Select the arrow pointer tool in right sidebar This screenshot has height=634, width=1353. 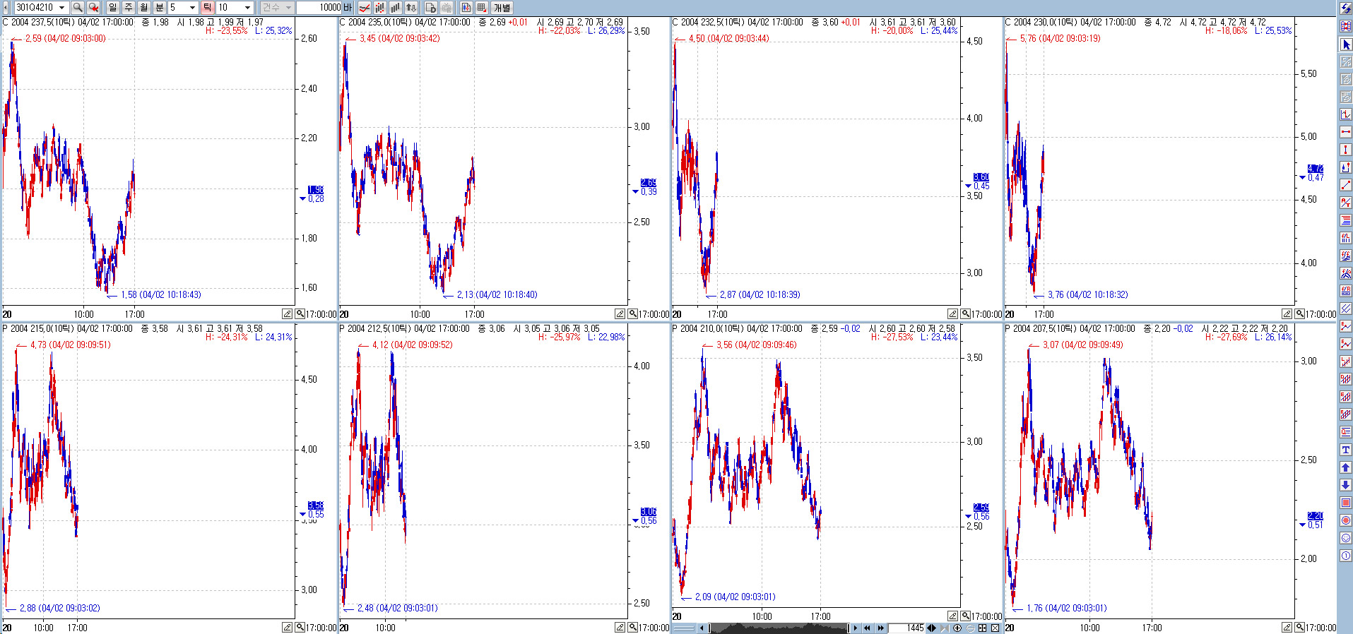coord(1345,44)
